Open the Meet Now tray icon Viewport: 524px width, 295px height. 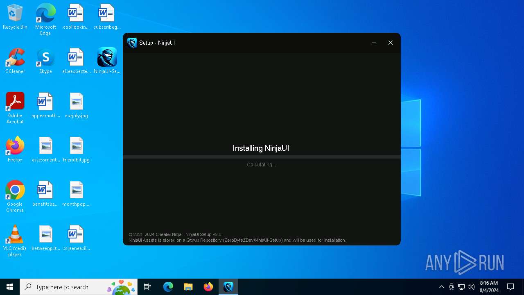coord(452,287)
